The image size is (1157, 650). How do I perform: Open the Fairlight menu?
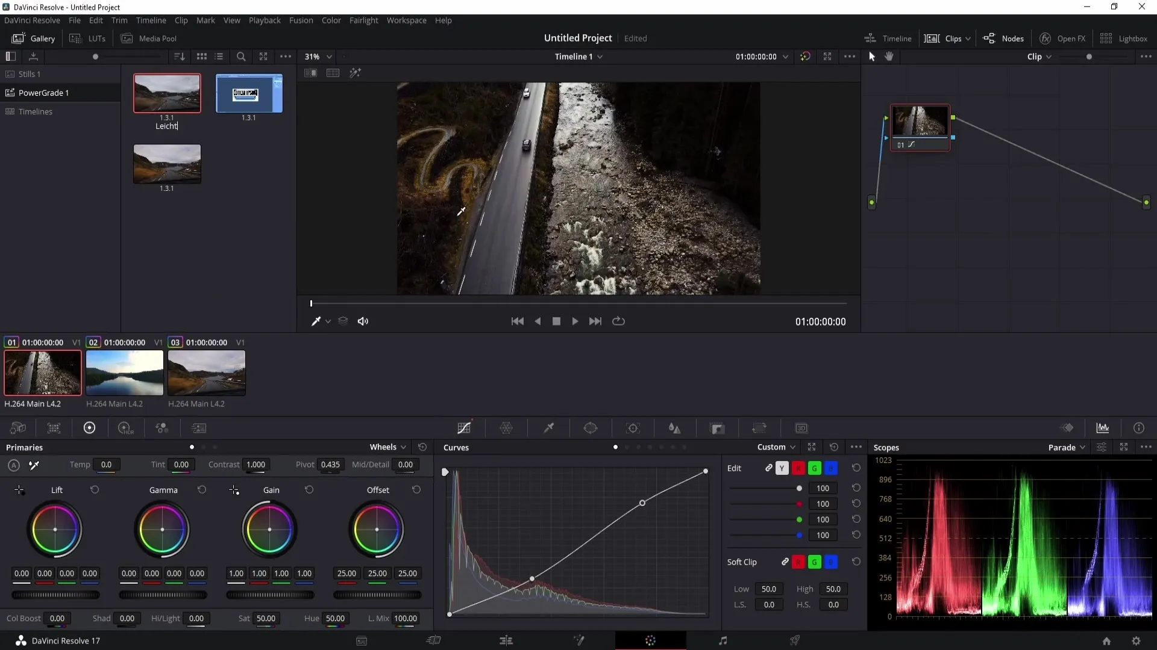[x=363, y=20]
